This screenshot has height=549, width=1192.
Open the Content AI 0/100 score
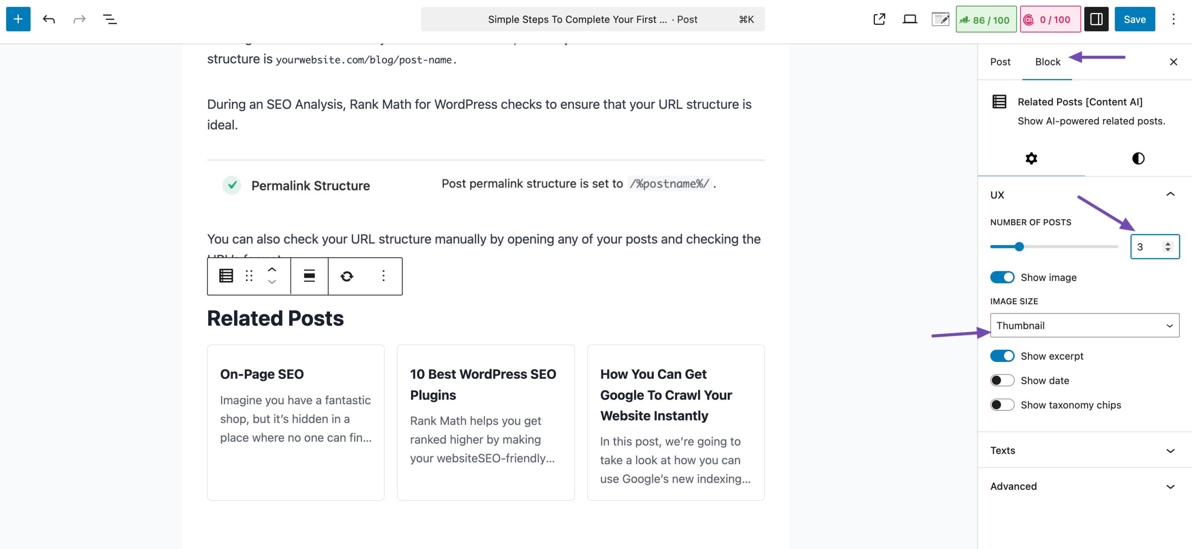pyautogui.click(x=1050, y=19)
